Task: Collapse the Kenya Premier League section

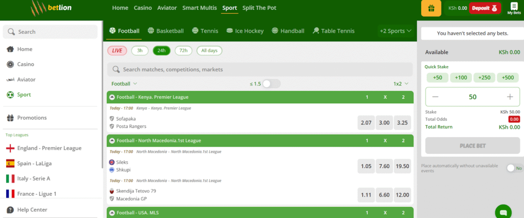Action: pos(112,97)
